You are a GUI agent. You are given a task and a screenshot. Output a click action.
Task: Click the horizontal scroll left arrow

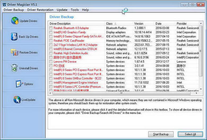(x=50, y=93)
